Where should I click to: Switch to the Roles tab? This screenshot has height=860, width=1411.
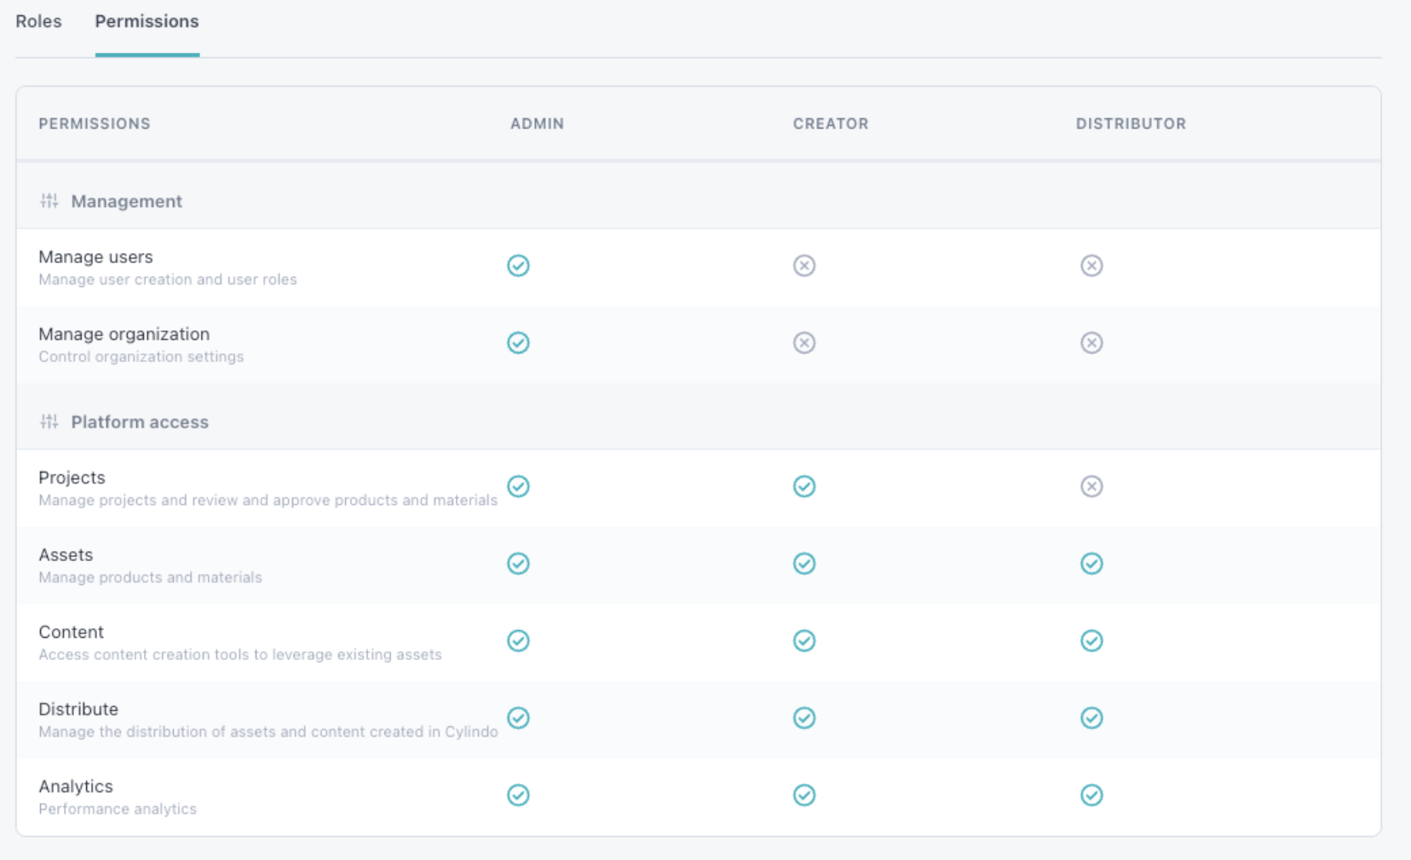(38, 21)
